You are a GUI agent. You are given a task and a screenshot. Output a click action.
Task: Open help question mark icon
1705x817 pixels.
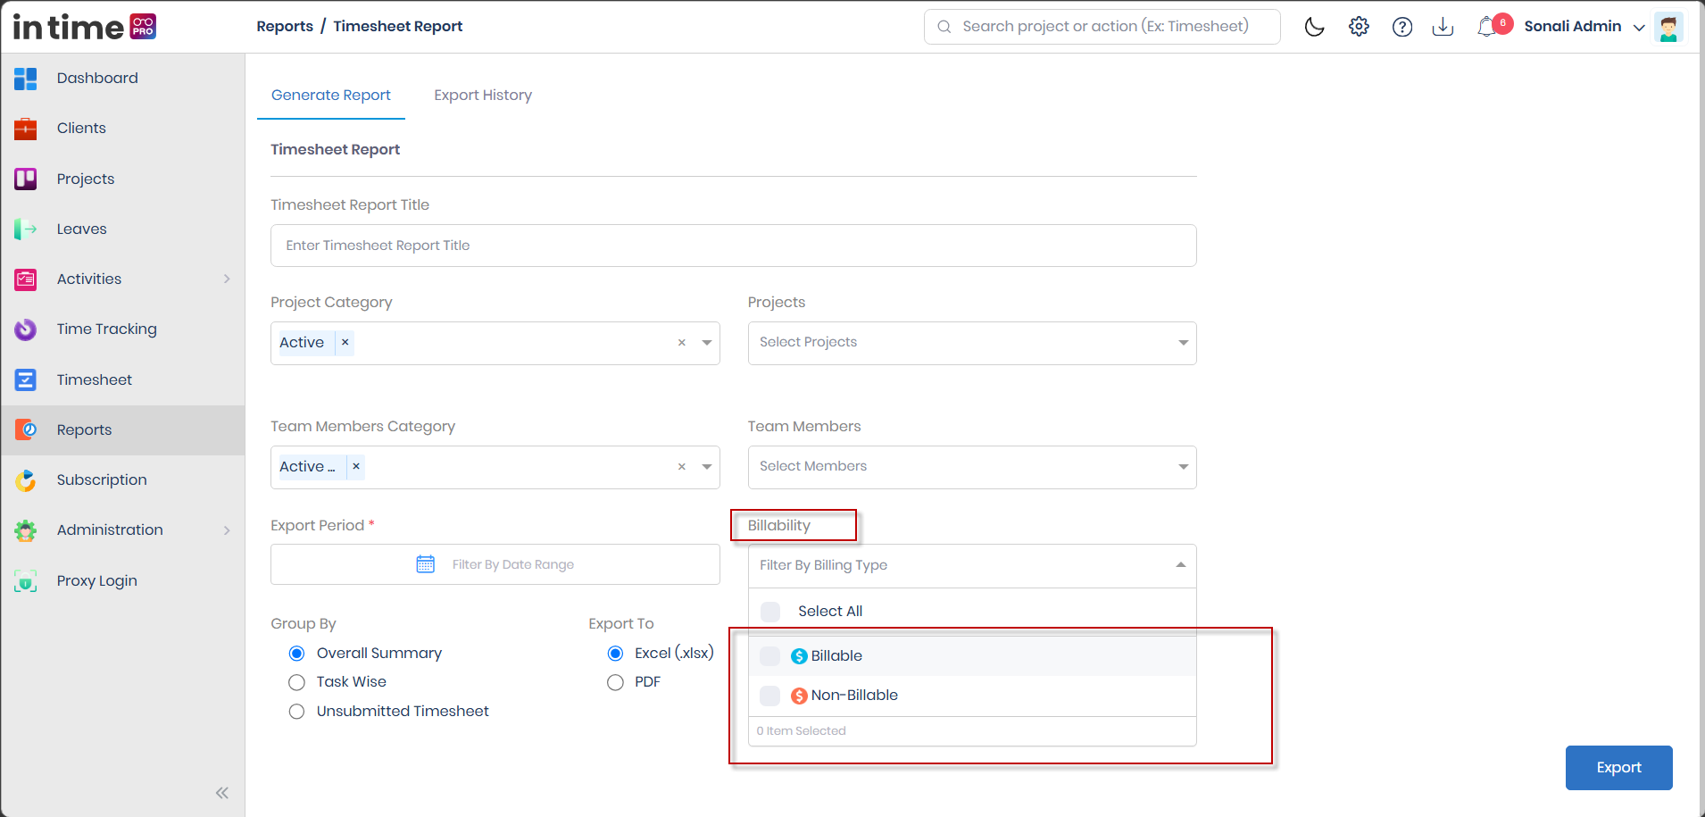pyautogui.click(x=1402, y=27)
